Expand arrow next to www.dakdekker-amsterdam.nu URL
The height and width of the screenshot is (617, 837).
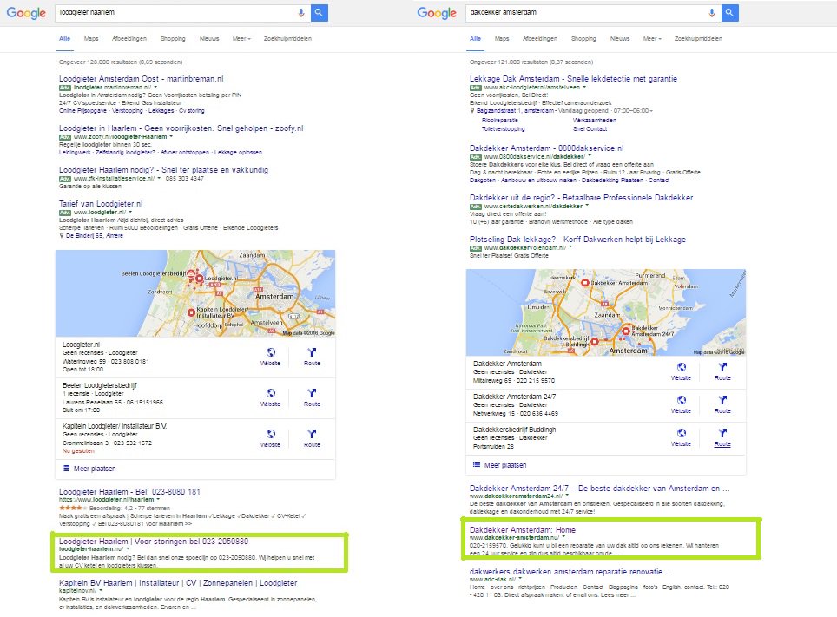tap(563, 537)
